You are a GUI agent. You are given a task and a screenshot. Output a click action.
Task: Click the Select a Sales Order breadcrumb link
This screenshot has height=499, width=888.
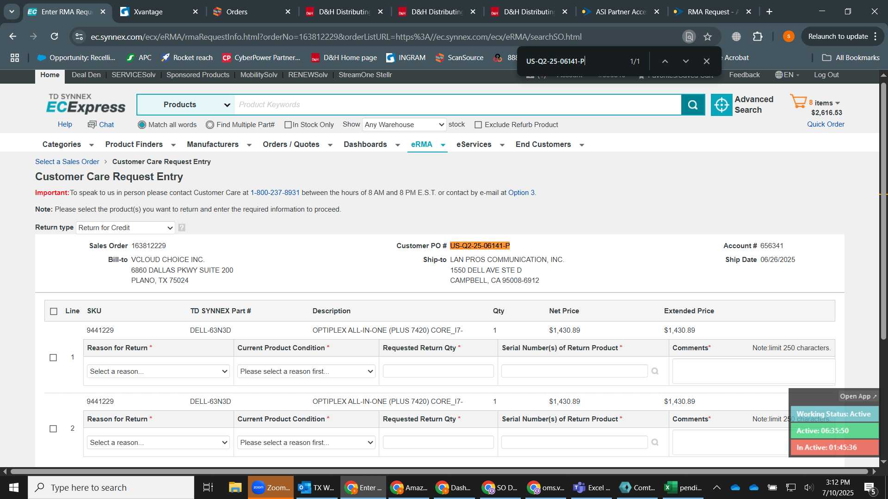[x=67, y=162]
